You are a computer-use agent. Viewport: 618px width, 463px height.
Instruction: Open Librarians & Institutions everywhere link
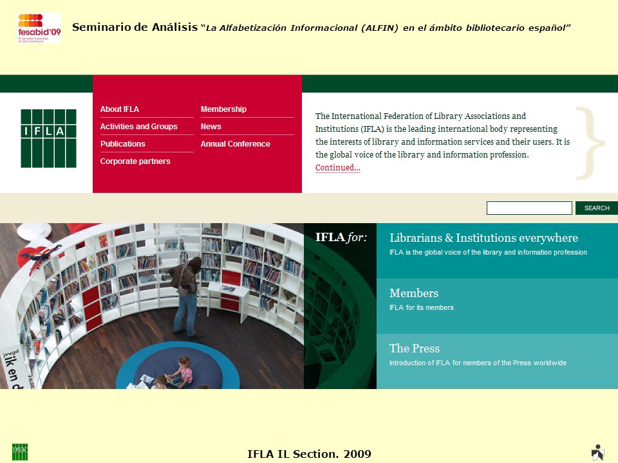click(483, 238)
